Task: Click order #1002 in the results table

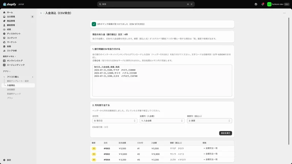Action: [x=107, y=154]
